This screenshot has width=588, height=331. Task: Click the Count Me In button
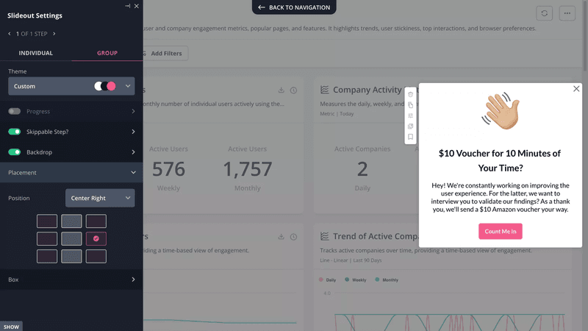click(x=500, y=231)
